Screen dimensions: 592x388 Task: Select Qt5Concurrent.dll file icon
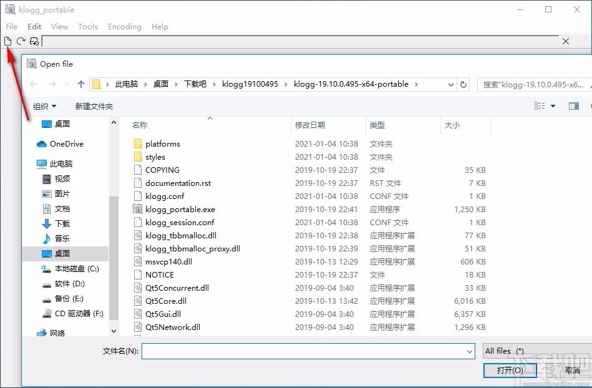(138, 288)
